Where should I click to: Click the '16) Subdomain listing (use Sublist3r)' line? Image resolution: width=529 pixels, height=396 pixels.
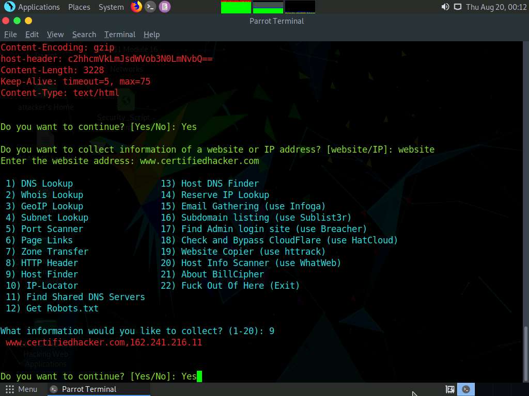256,218
